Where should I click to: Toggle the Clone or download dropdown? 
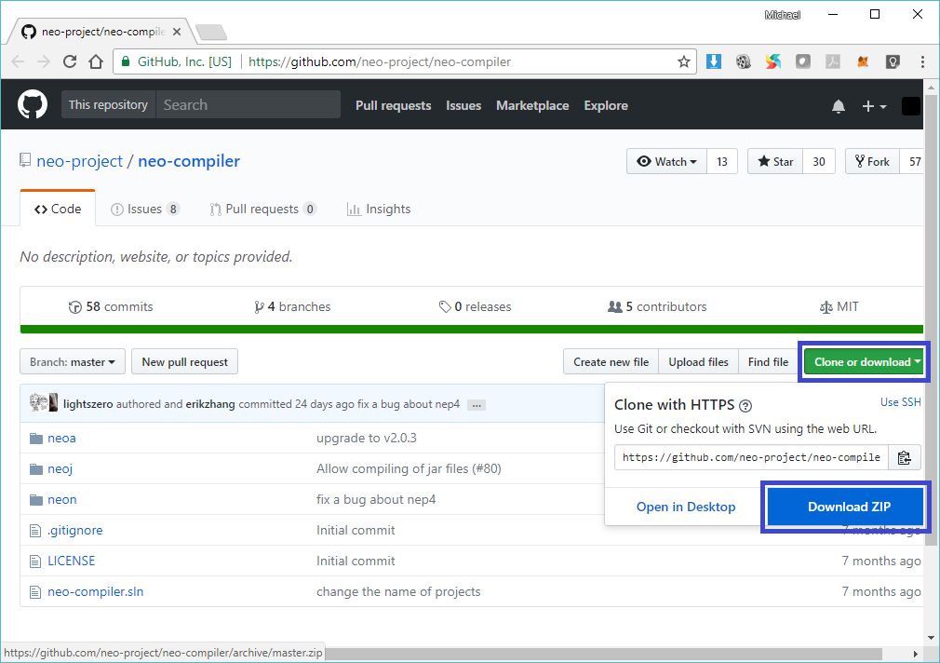(865, 362)
